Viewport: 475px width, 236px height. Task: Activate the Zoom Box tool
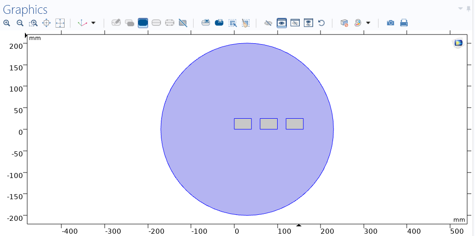click(33, 23)
